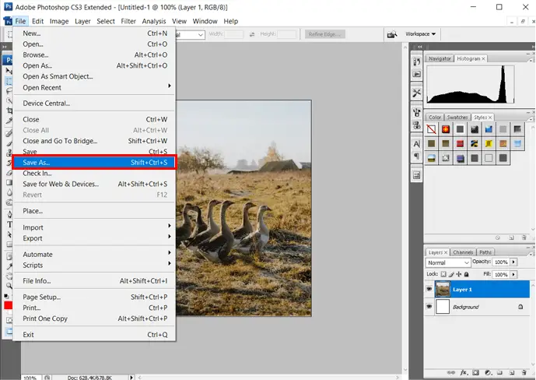
Task: Open the History panel dock icon
Action: click(417, 62)
